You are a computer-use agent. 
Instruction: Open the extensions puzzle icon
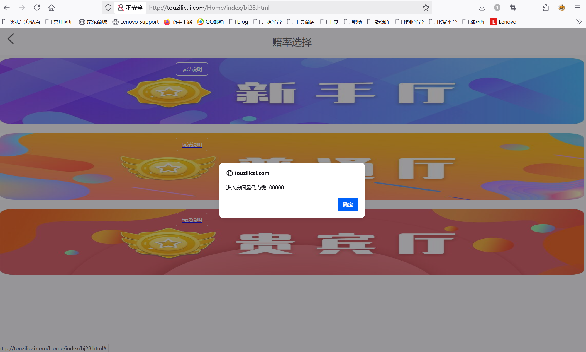[546, 8]
